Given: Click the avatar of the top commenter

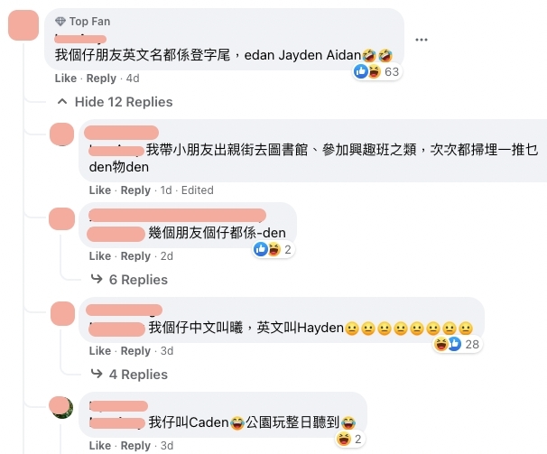Looking at the screenshot, I should coord(23,25).
